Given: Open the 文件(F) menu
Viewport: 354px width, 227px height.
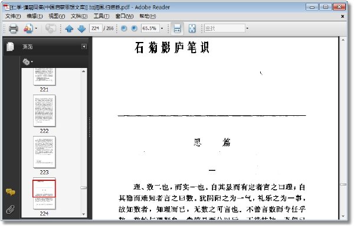Looking at the screenshot, I should pos(13,17).
